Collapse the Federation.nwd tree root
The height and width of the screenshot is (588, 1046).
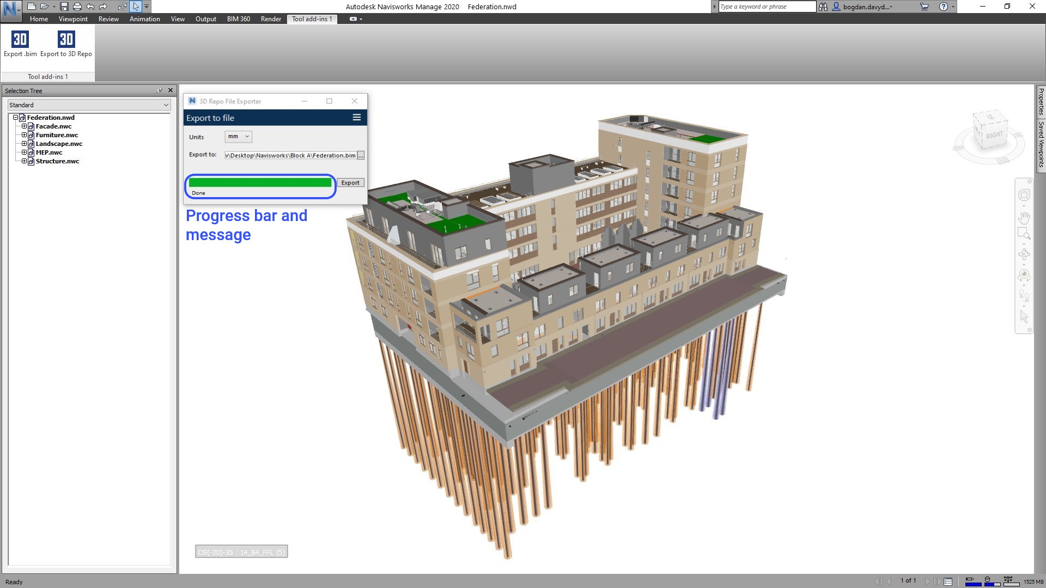pyautogui.click(x=15, y=118)
